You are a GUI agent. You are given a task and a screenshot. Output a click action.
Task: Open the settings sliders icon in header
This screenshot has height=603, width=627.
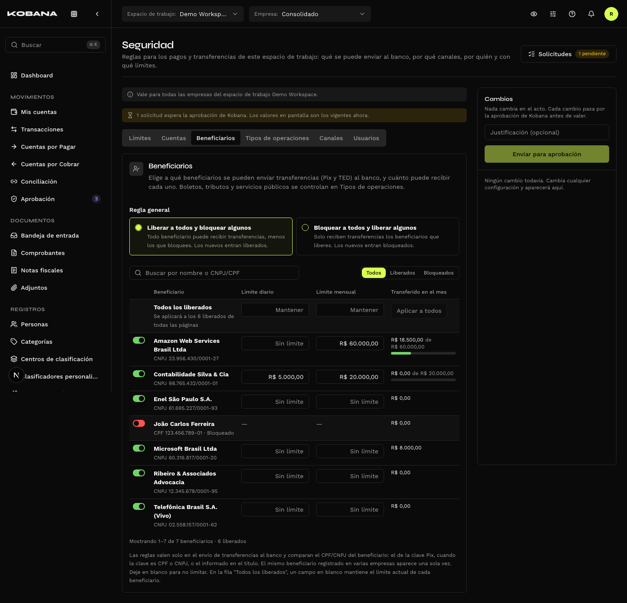(x=553, y=14)
